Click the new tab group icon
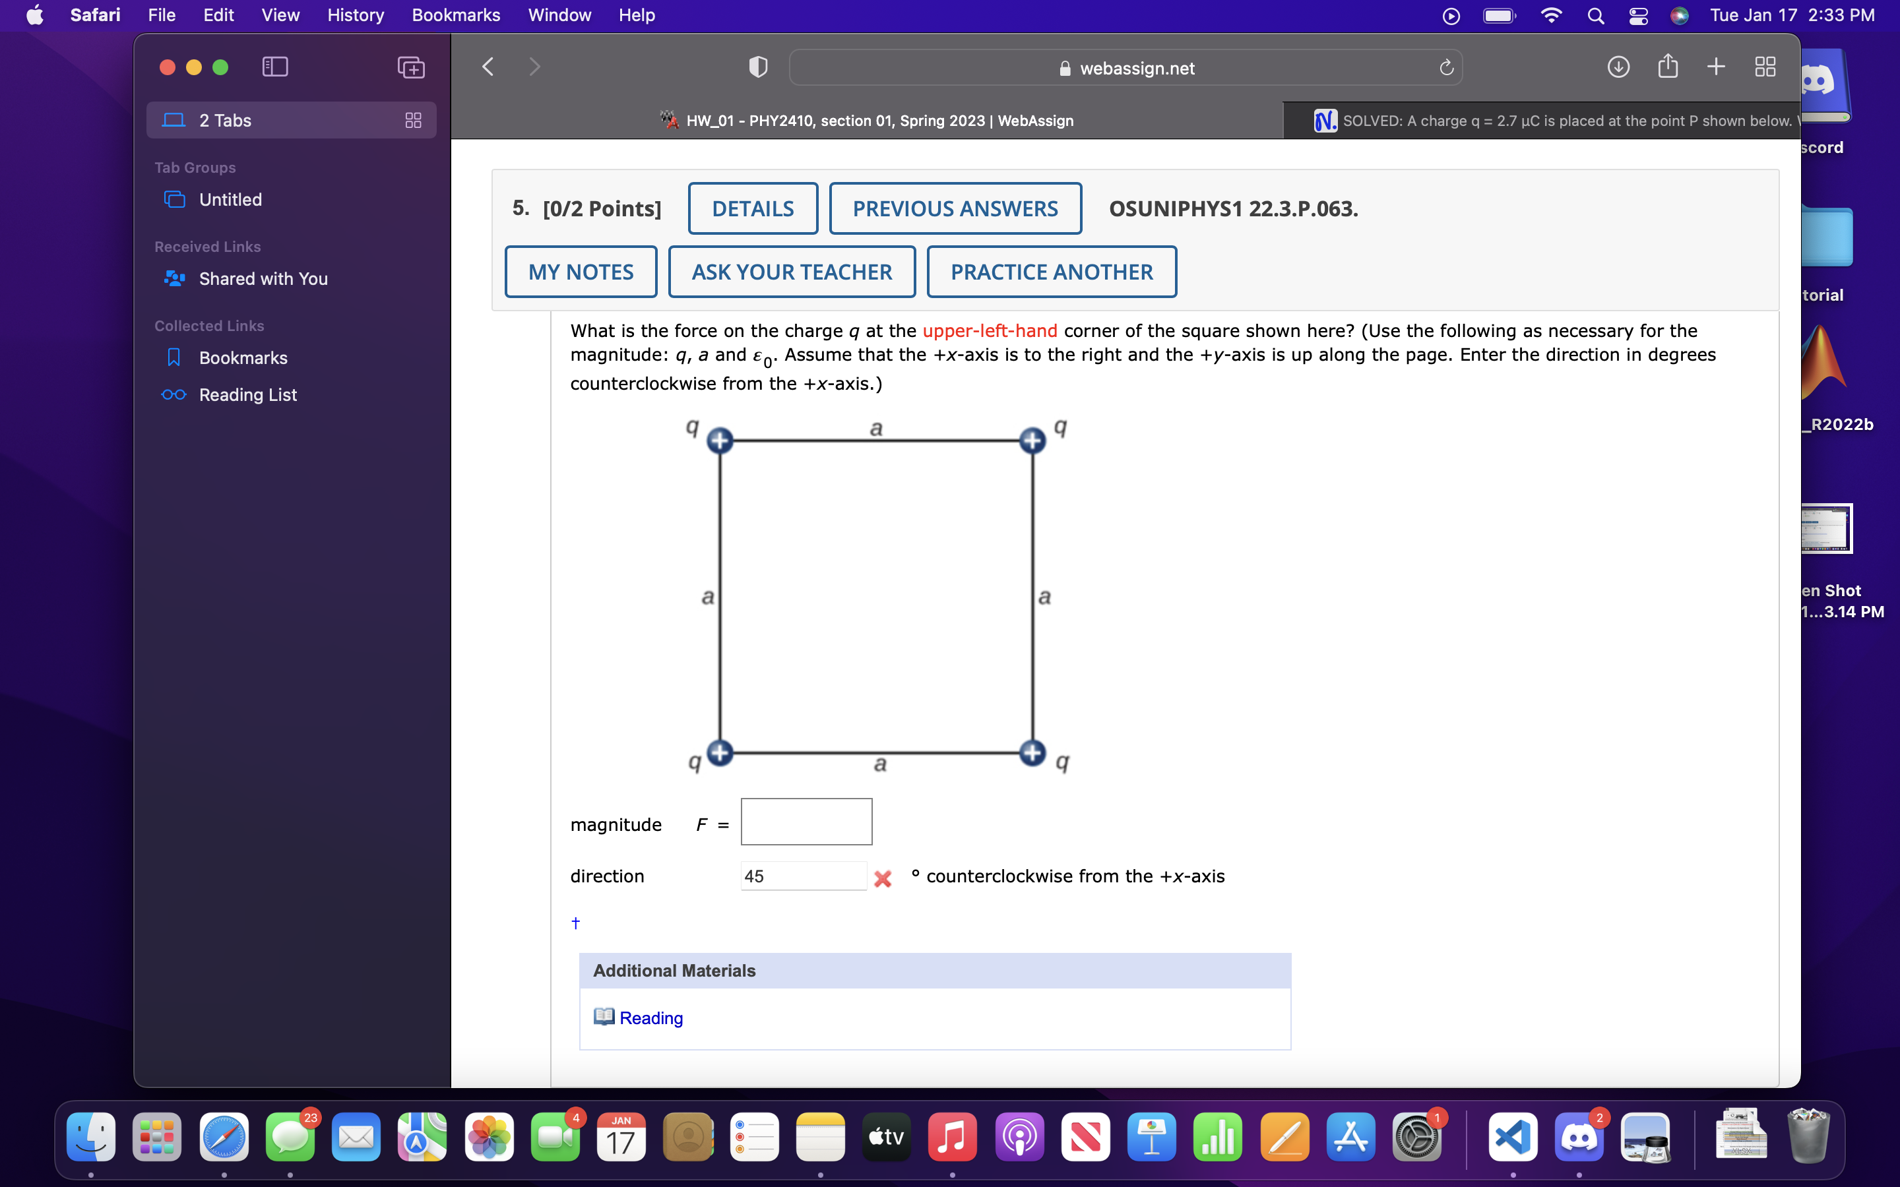Viewport: 1900px width, 1187px height. coord(410,67)
